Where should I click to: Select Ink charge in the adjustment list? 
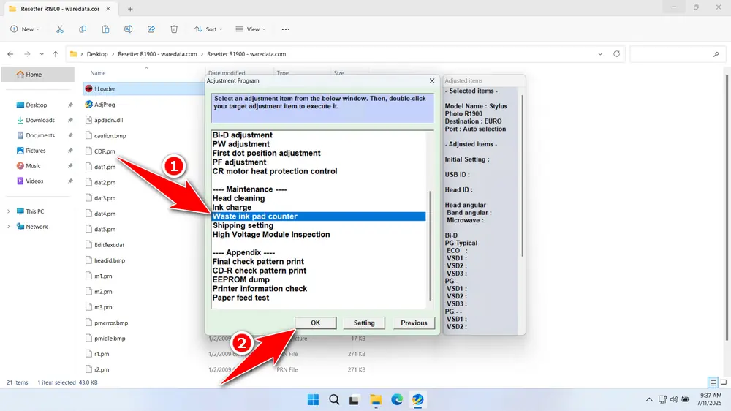tap(232, 208)
